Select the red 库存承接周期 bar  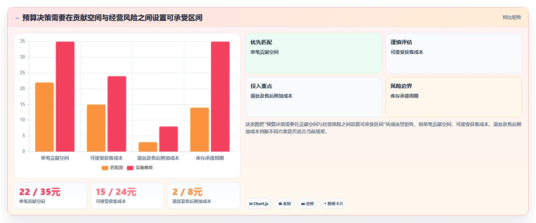(x=220, y=97)
